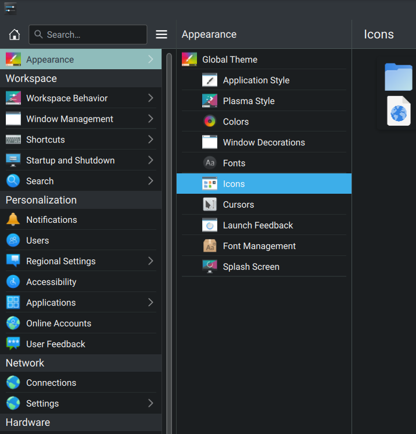Click the Application Style pen icon
This screenshot has height=434, width=416.
210,80
